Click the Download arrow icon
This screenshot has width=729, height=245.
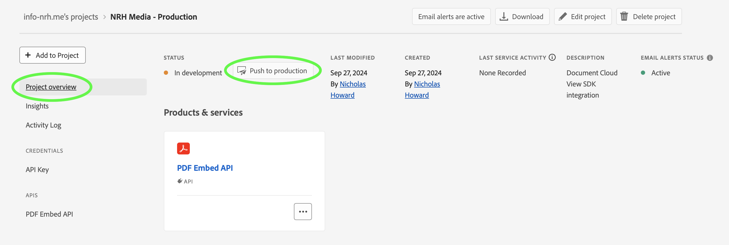pos(504,17)
